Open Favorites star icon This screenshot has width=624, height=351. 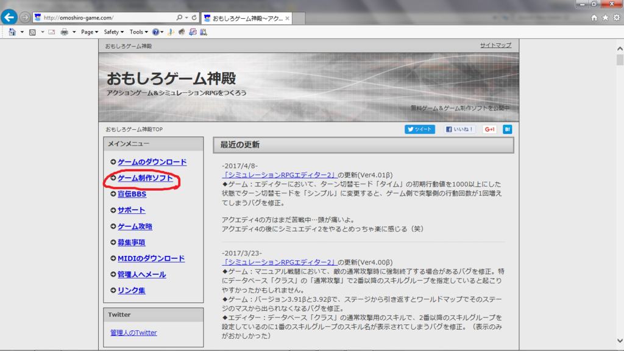tap(605, 18)
